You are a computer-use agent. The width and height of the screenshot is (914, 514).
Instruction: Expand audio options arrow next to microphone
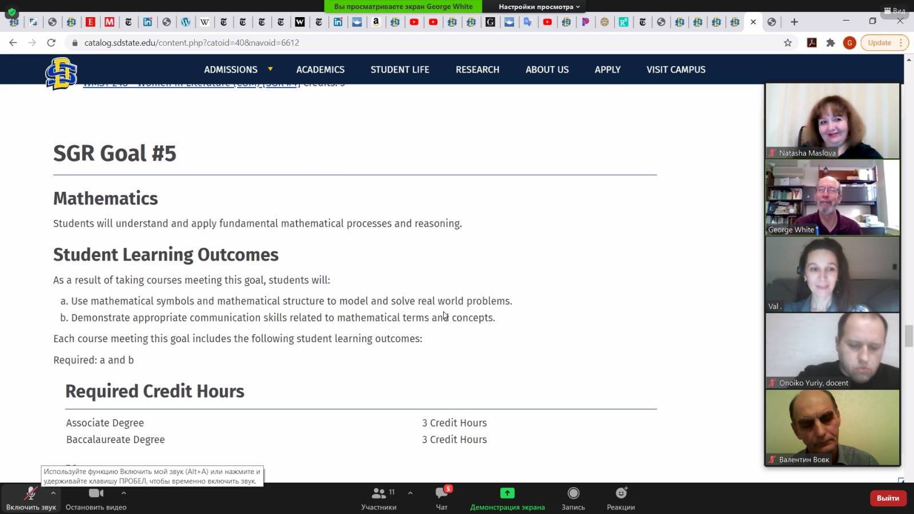[53, 493]
